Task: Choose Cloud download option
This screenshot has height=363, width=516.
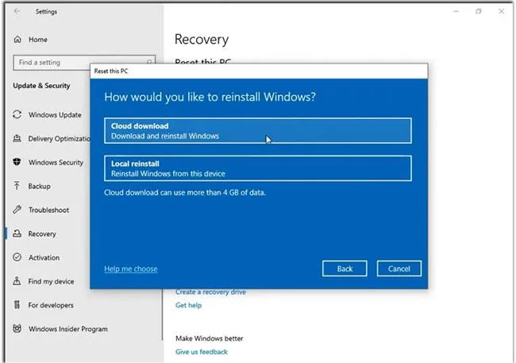Action: (x=258, y=131)
